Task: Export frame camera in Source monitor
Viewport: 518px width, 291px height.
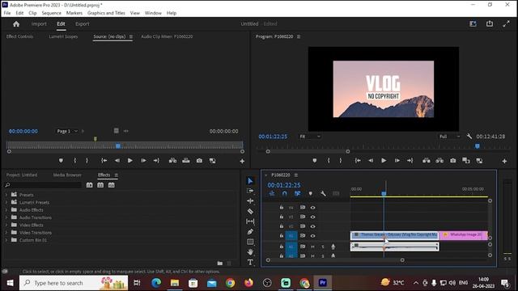Action: (x=199, y=161)
